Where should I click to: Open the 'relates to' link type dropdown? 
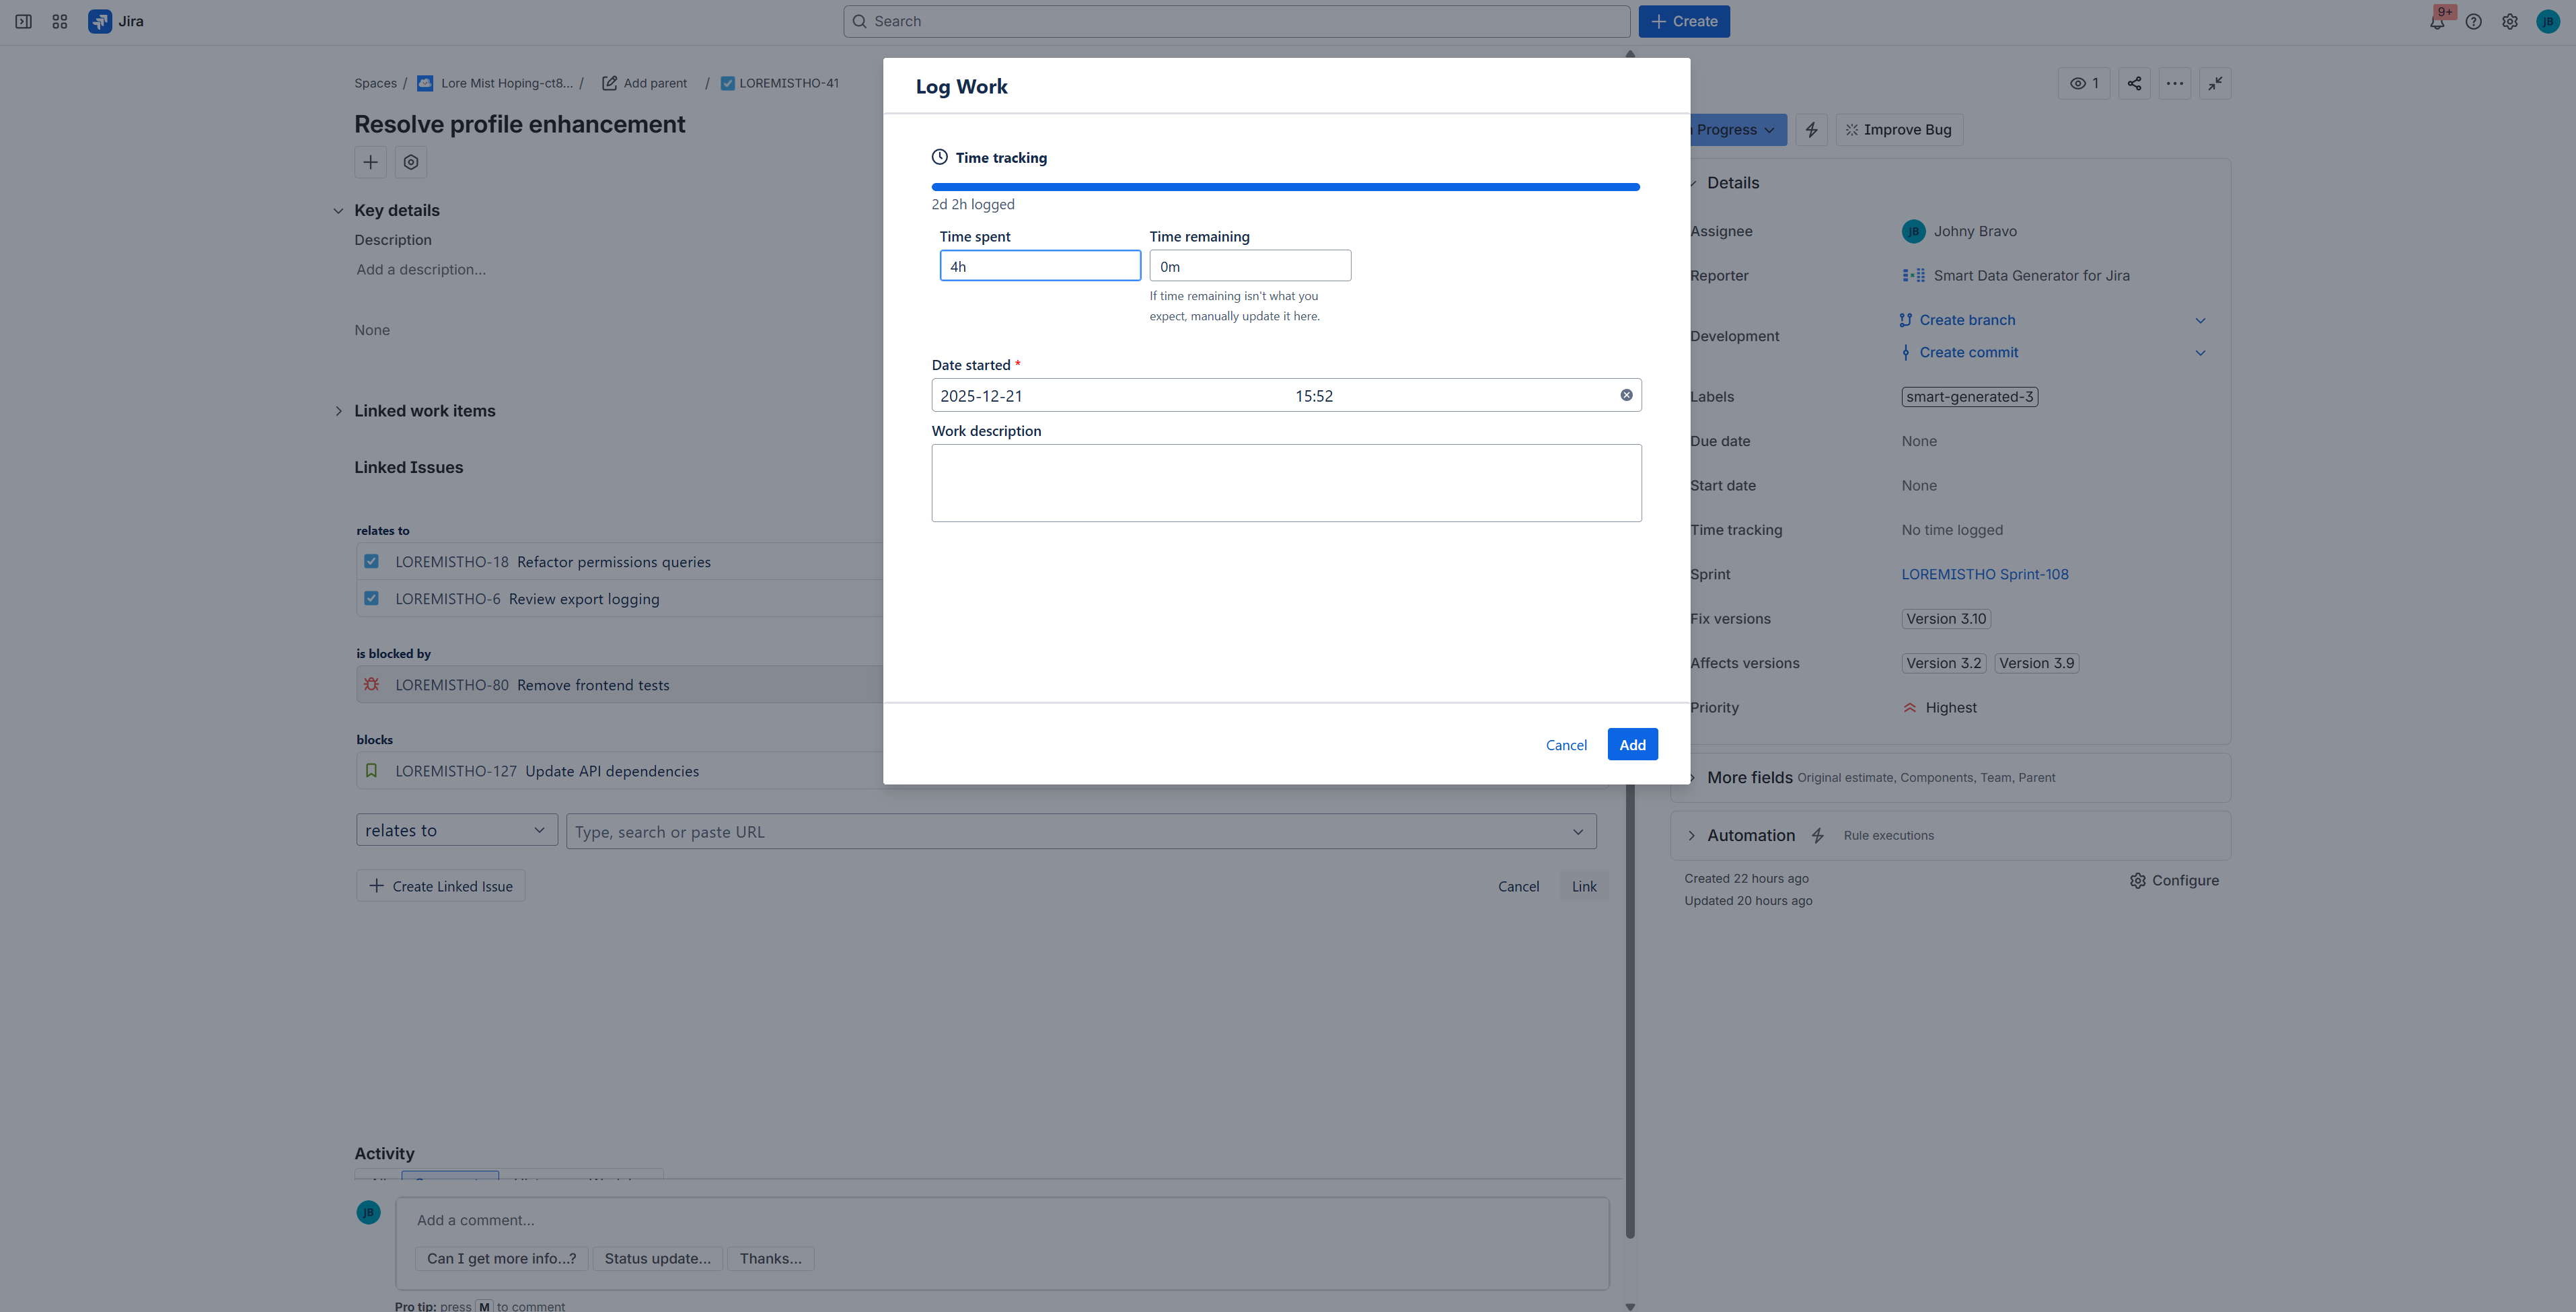click(456, 830)
